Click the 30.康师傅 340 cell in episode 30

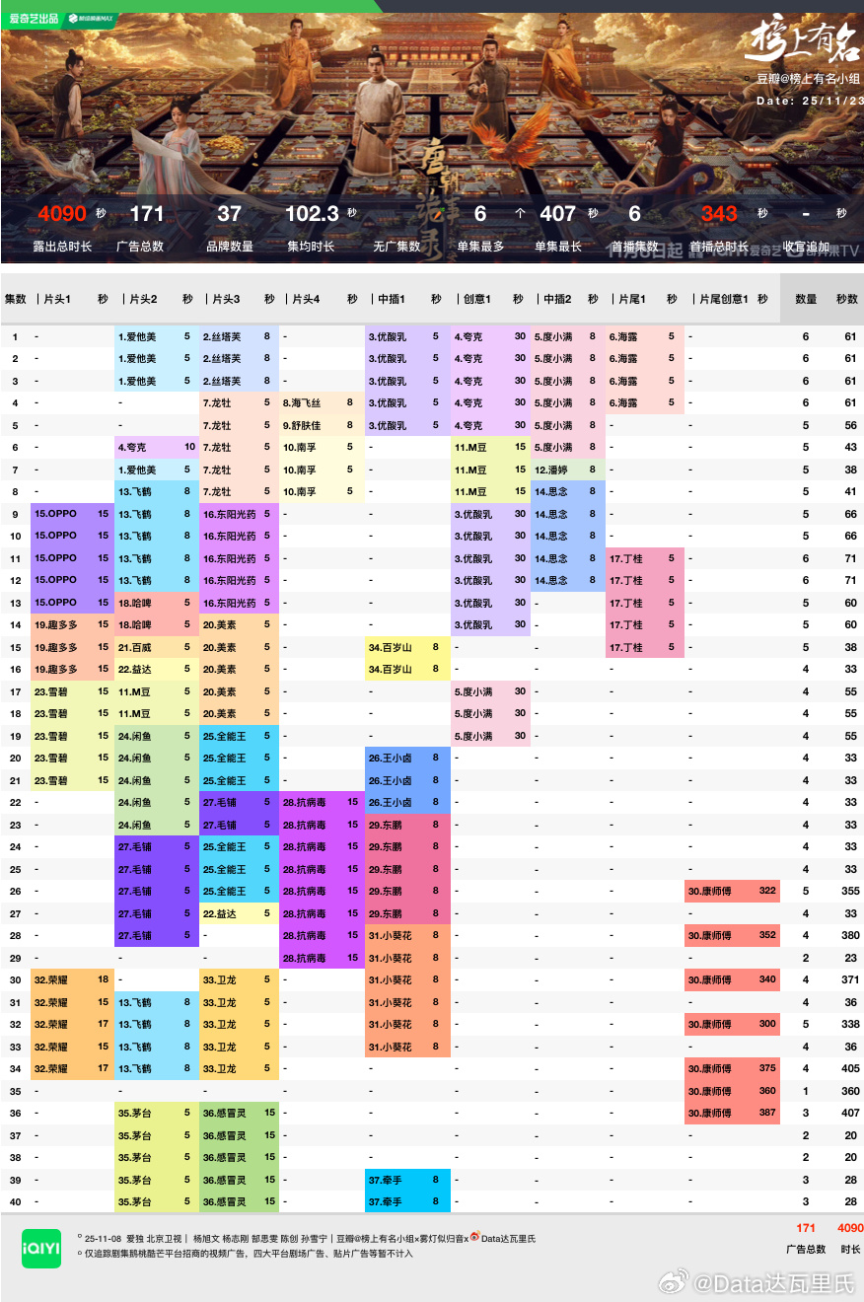pos(733,980)
